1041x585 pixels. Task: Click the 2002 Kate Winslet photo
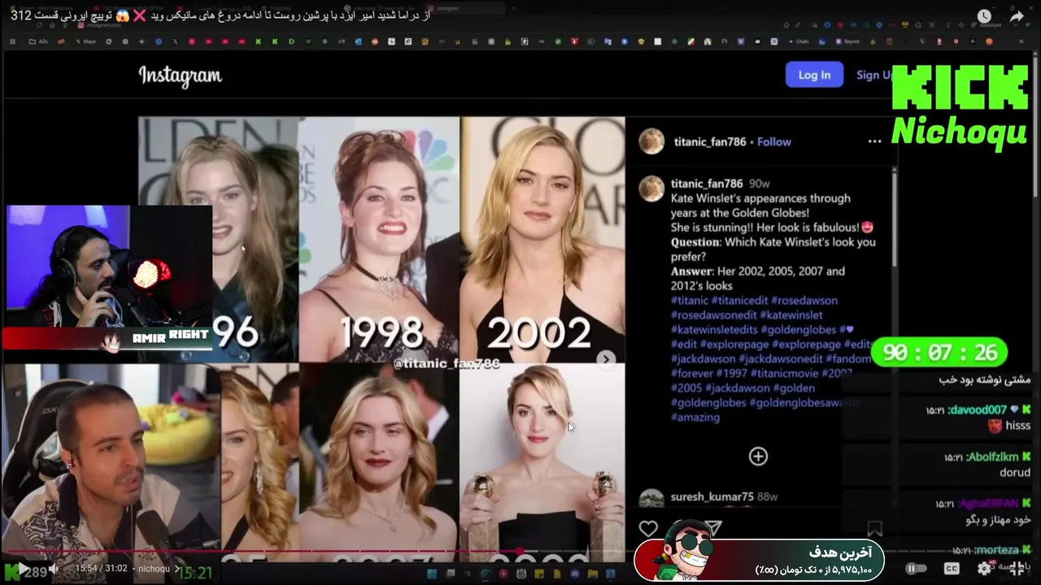(542, 239)
